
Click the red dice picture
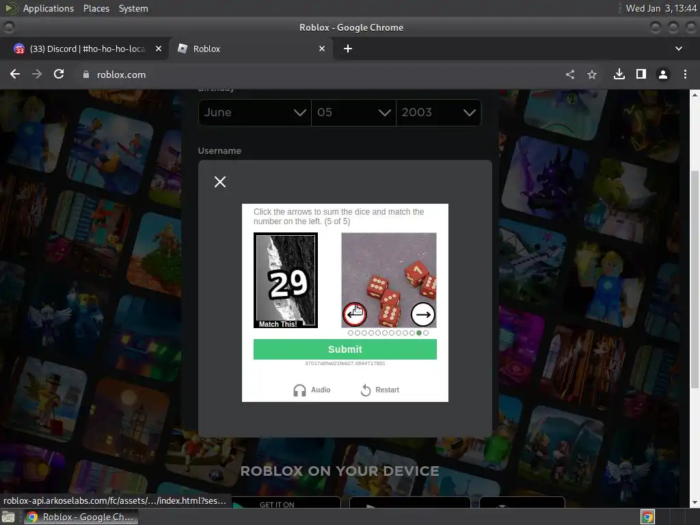point(389,280)
